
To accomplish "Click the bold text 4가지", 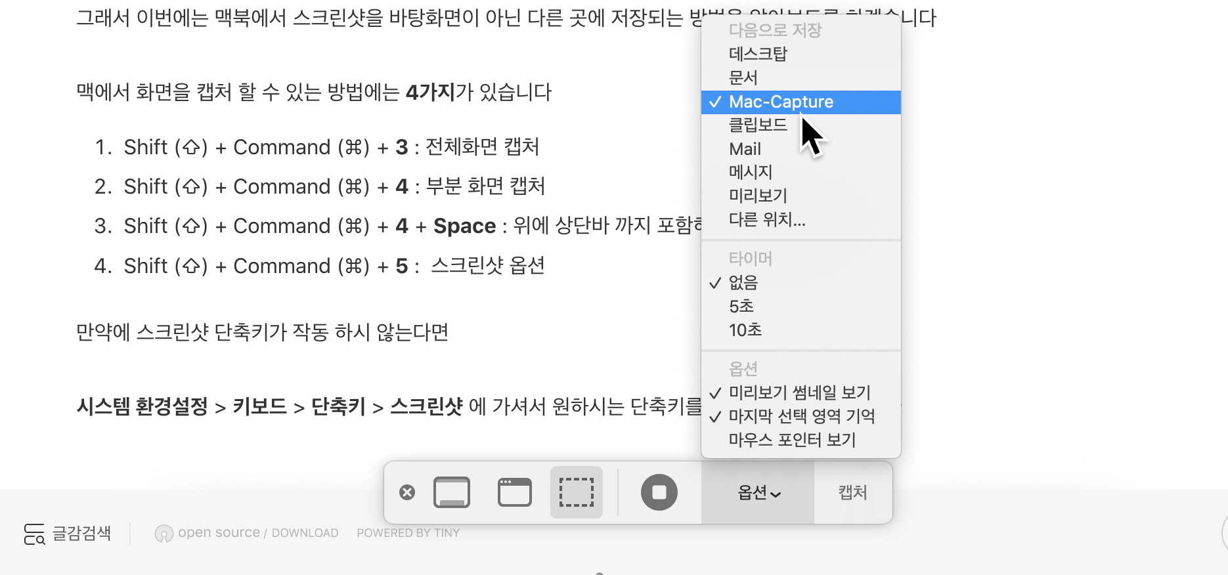I will point(431,92).
